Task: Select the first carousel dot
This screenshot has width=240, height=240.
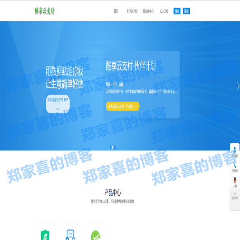Action: point(111,147)
